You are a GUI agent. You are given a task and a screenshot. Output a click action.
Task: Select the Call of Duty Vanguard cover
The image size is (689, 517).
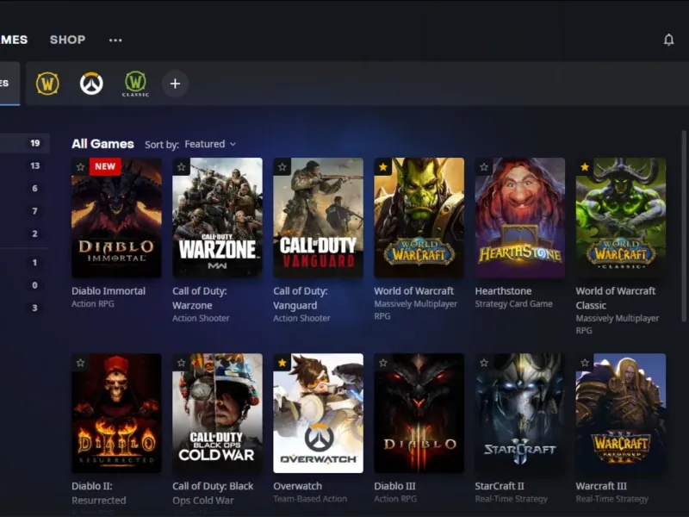point(318,218)
